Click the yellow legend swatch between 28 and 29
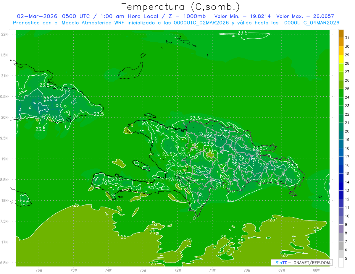 tap(341, 59)
